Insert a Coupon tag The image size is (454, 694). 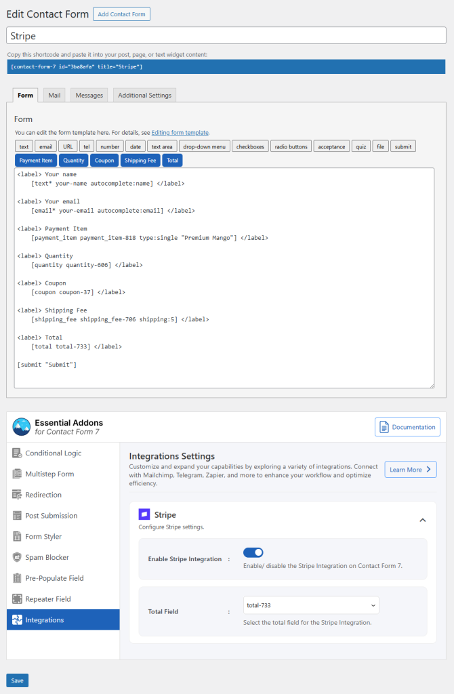[104, 160]
